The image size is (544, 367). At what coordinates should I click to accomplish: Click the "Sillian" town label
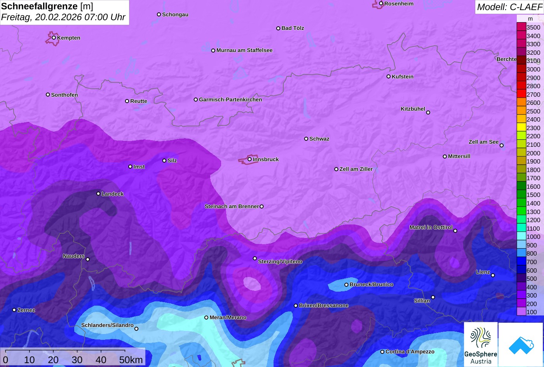(422, 301)
